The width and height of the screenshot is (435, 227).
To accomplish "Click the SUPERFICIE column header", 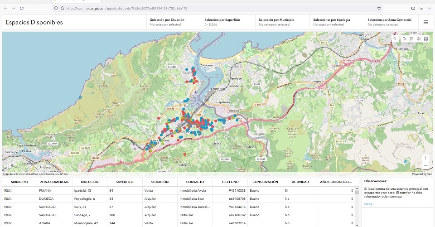I will point(125,182).
